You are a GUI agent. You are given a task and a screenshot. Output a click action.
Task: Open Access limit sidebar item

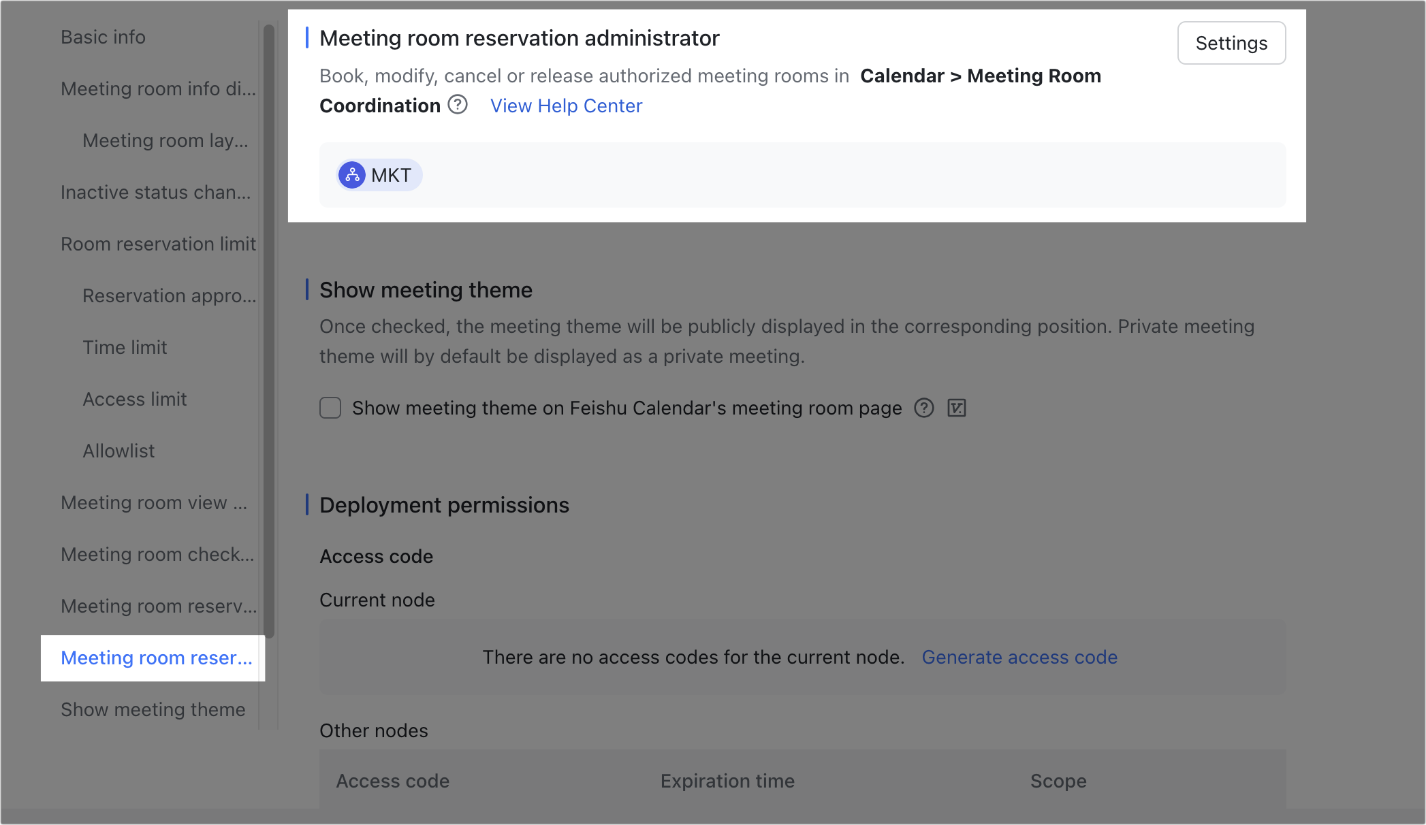coord(135,399)
